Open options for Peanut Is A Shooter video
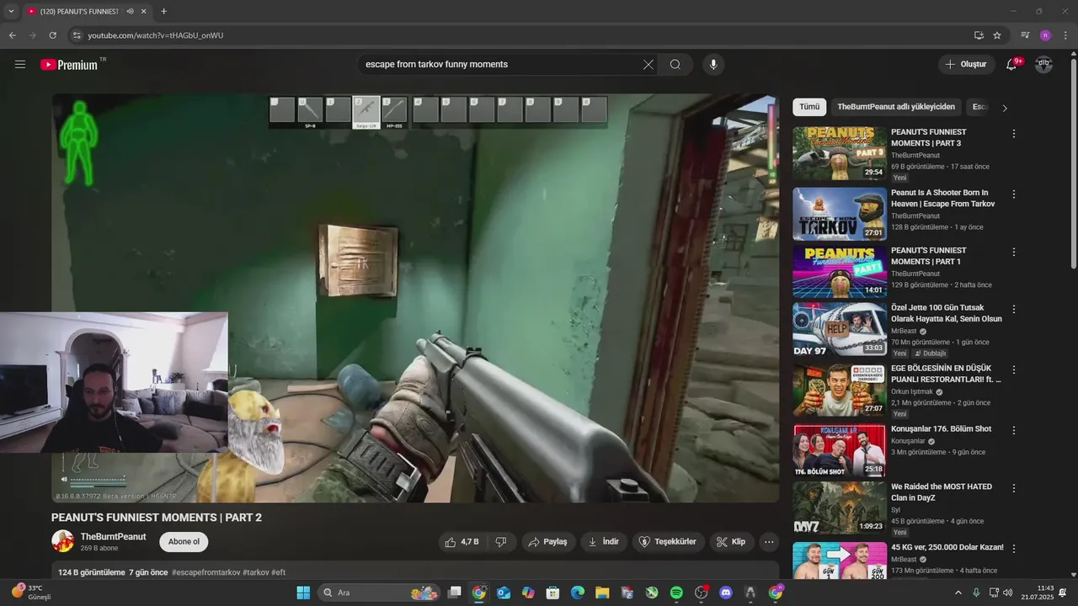1078x606 pixels. coord(1014,194)
